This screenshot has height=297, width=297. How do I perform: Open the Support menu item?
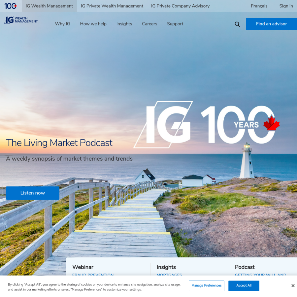point(175,24)
